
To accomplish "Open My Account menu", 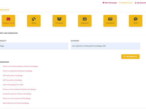I will click(141, 3).
